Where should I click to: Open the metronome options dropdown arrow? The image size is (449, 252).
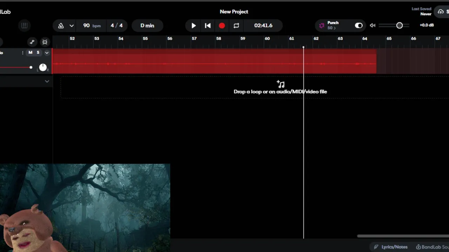tap(72, 26)
